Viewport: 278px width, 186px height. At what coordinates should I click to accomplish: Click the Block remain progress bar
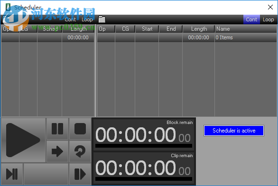click(x=144, y=146)
